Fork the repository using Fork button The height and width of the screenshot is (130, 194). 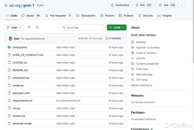tap(144, 5)
